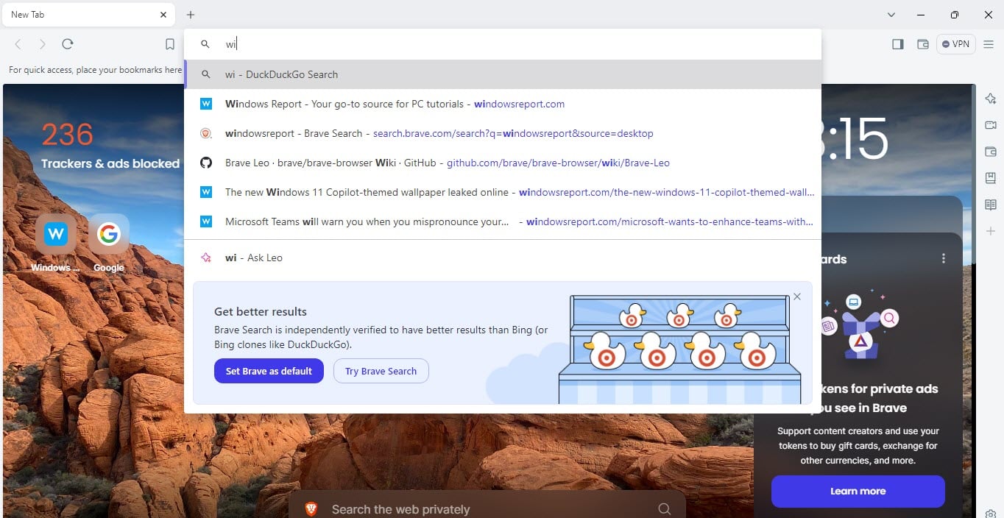The height and width of the screenshot is (518, 1004).
Task: Select Windows 11 Copilot-themed wallpaper suggestion
Action: tap(503, 192)
